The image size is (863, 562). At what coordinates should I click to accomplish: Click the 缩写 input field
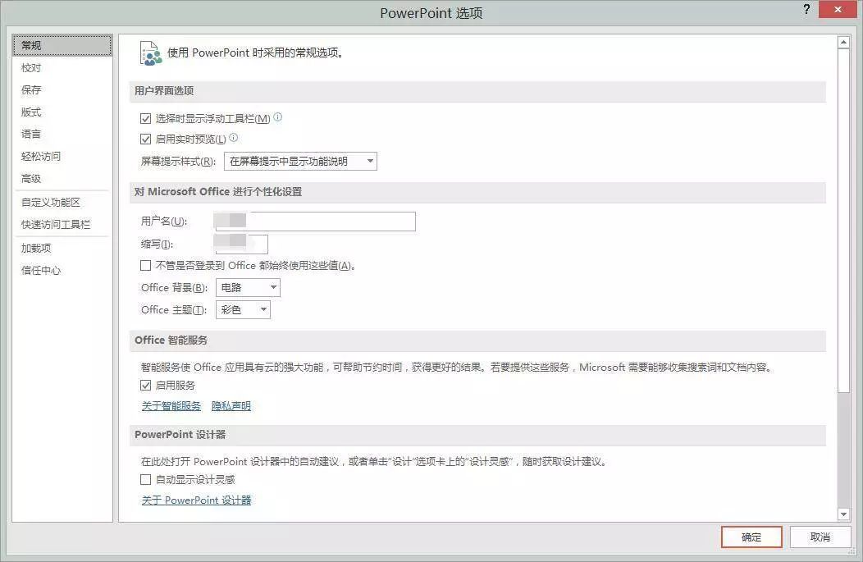click(x=240, y=244)
